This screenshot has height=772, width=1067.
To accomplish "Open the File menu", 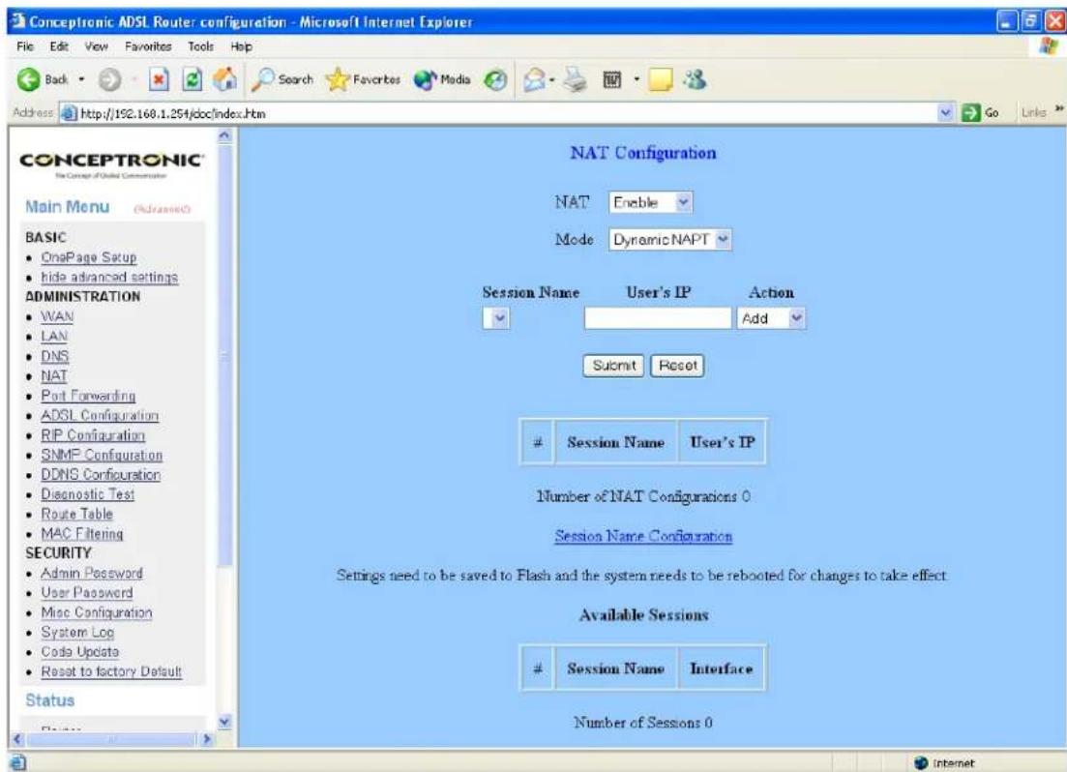I will (25, 46).
